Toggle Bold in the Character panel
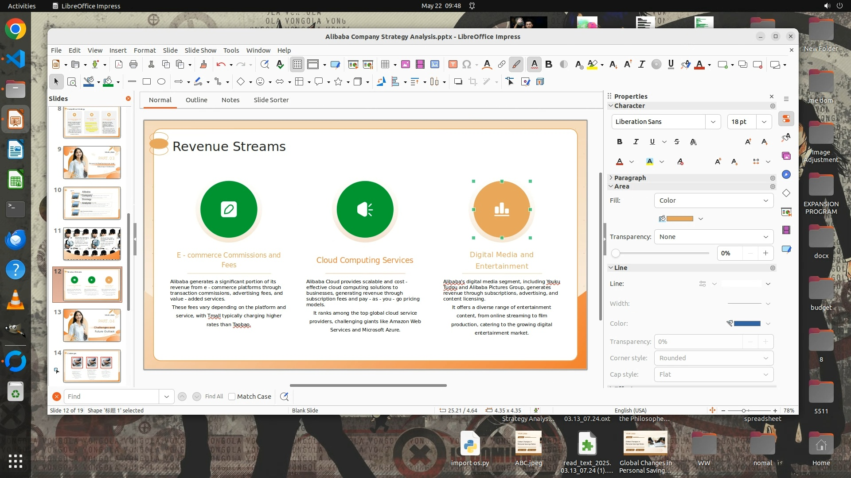Screen dimensions: 851x478 [620, 142]
